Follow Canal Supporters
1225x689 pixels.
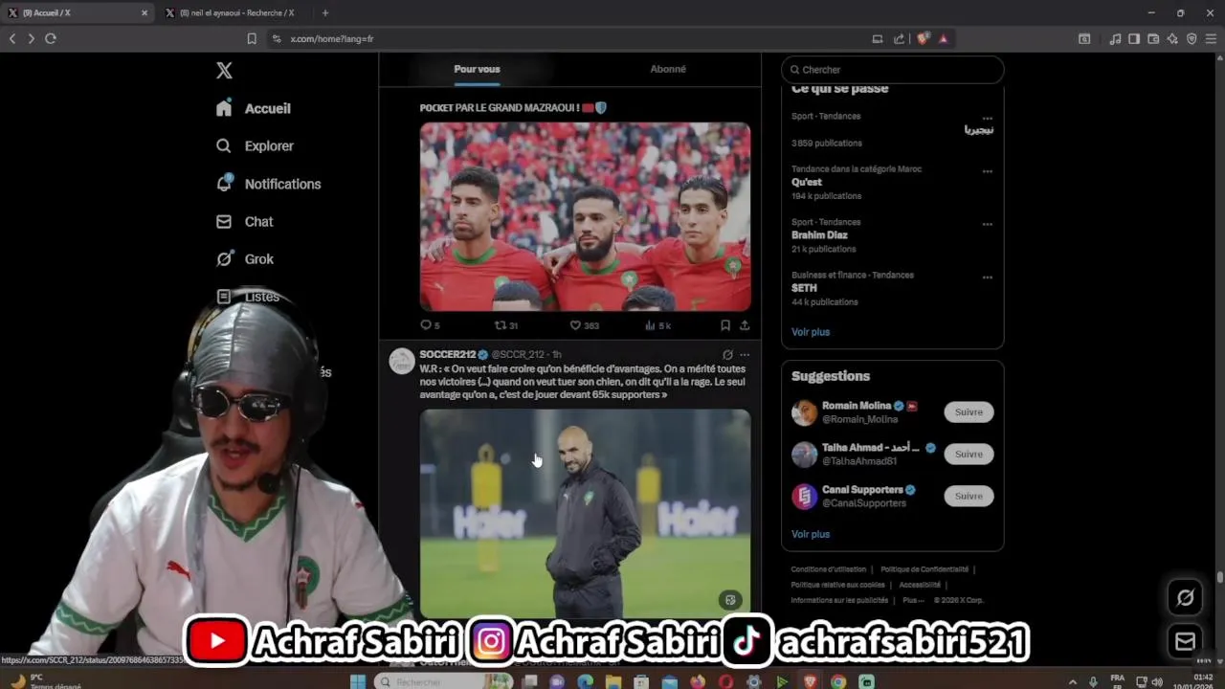[969, 496]
